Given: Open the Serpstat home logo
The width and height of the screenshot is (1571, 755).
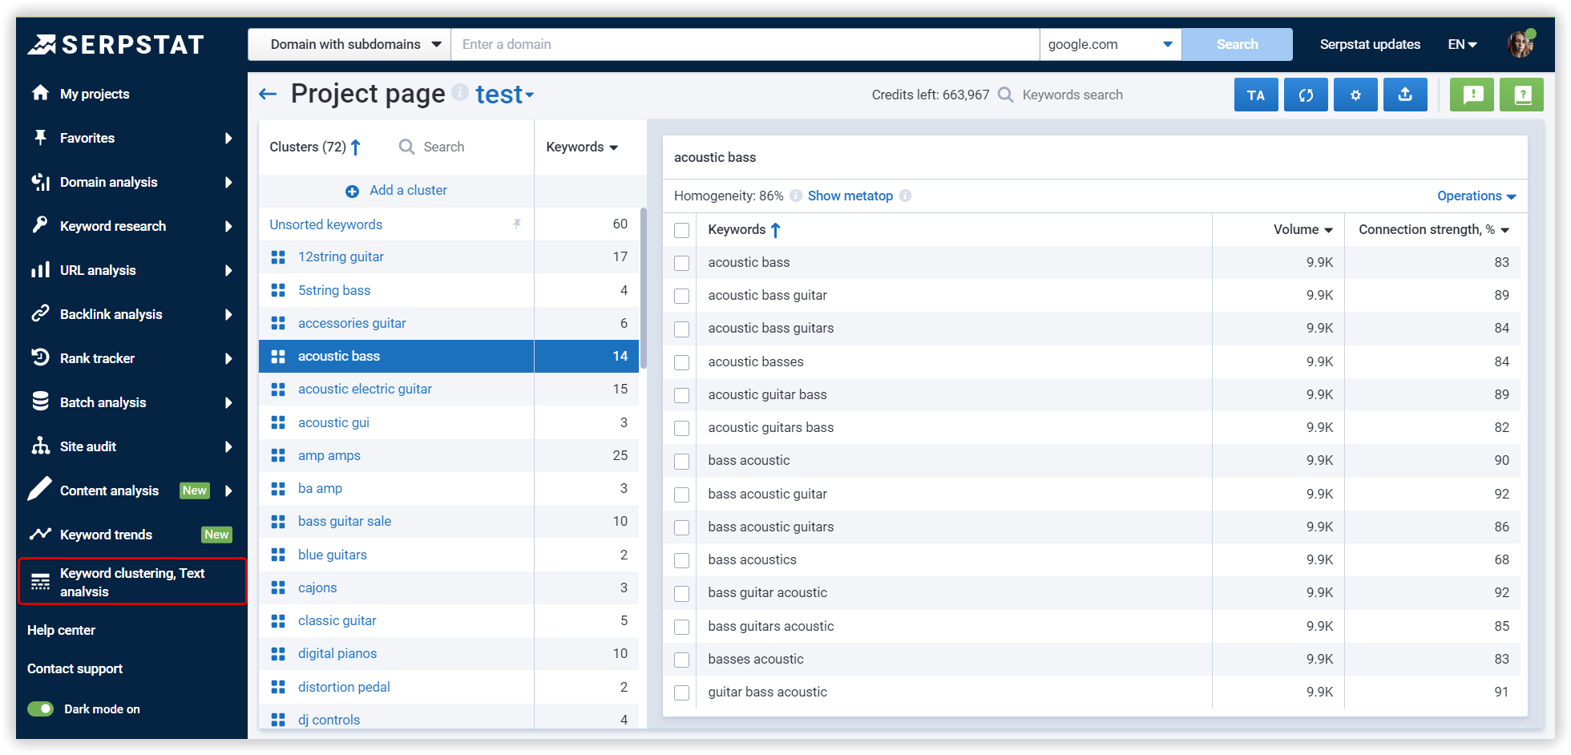Looking at the screenshot, I should (116, 44).
